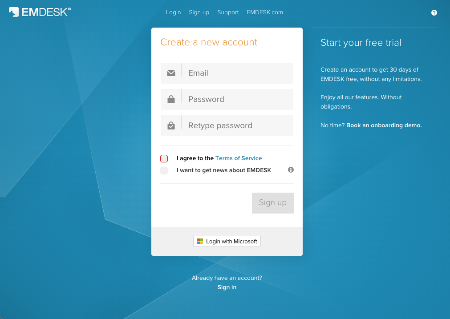This screenshot has height=319, width=450.
Task: Visit EMDESK.com from the top navigation
Action: point(264,12)
